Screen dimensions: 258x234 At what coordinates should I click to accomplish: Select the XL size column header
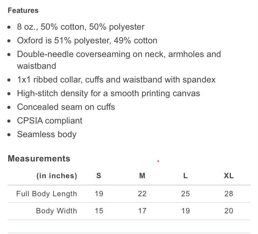pyautogui.click(x=229, y=176)
